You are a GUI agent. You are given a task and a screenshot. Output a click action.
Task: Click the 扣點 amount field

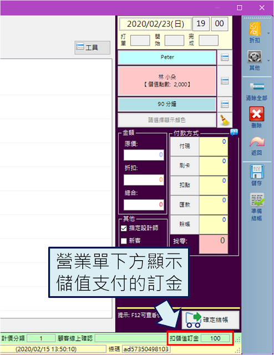214,185
